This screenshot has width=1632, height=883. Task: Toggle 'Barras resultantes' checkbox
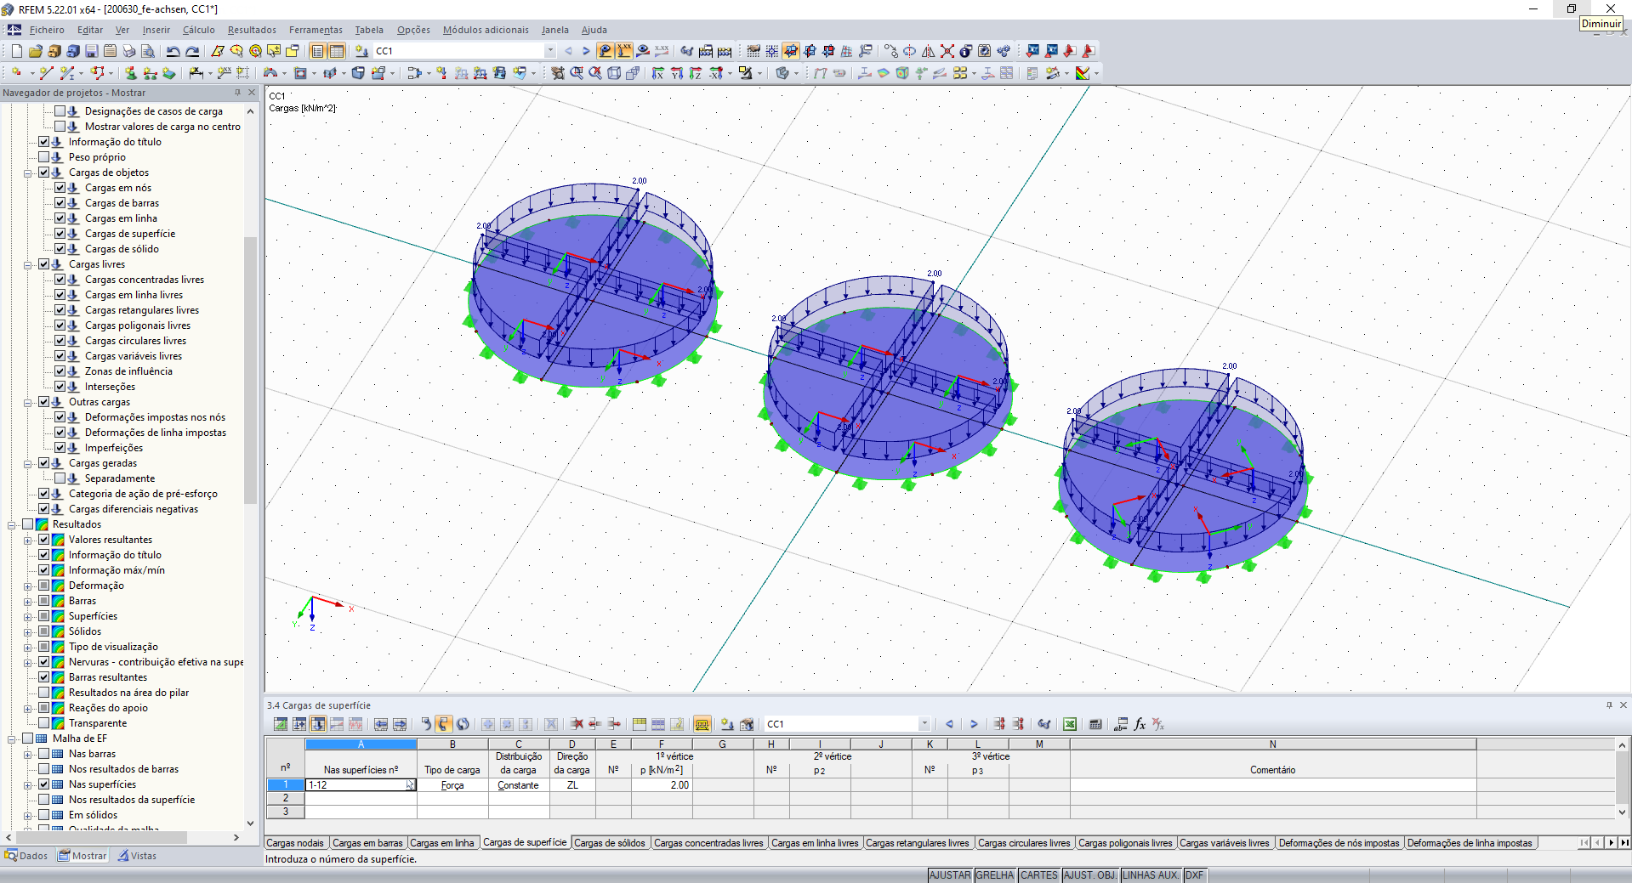point(44,677)
